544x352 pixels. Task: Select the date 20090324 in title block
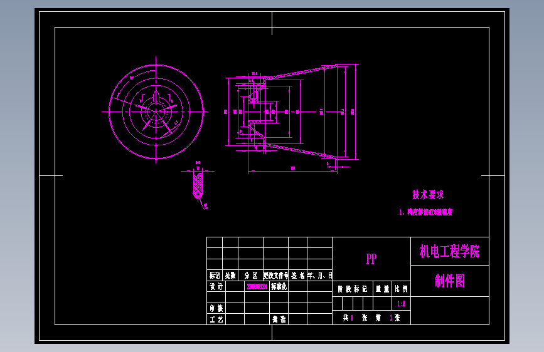click(x=257, y=286)
